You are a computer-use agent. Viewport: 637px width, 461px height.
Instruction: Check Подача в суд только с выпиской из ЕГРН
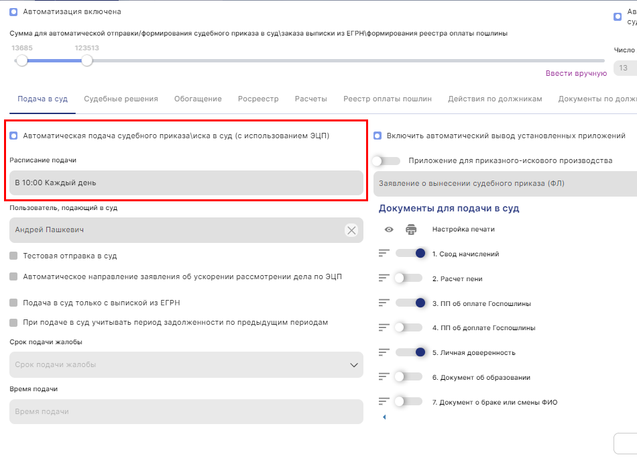pos(14,303)
